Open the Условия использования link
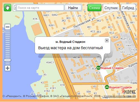 pyautogui.click(x=120, y=96)
